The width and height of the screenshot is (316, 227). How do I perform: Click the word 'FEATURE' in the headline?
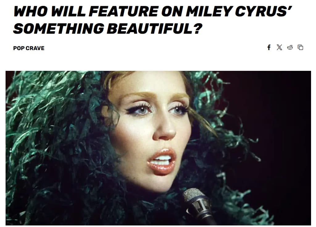click(123, 11)
